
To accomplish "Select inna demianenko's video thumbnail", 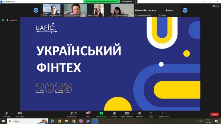I will click(x=122, y=10).
